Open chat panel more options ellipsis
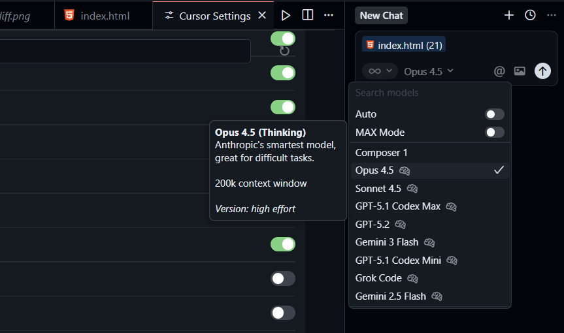 (x=551, y=15)
